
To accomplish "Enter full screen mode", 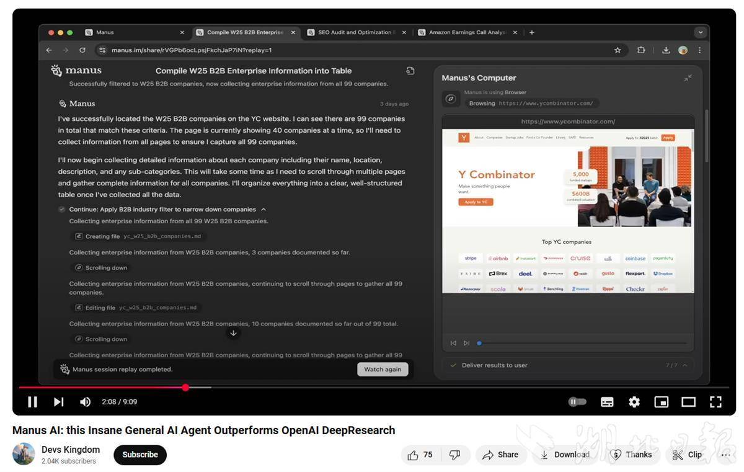I will coord(715,402).
